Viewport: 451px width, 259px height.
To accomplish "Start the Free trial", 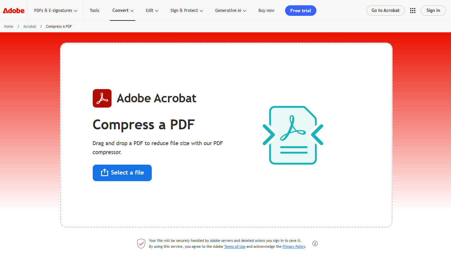I will (x=301, y=11).
